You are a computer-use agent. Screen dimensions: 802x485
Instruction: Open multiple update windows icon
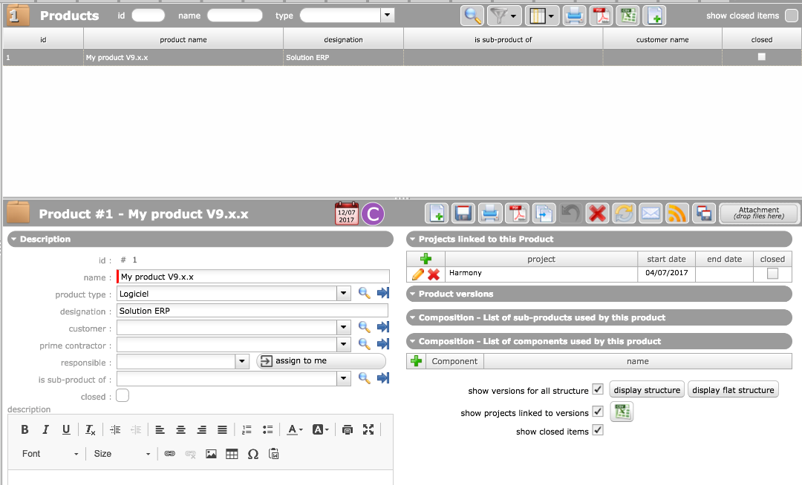(704, 214)
